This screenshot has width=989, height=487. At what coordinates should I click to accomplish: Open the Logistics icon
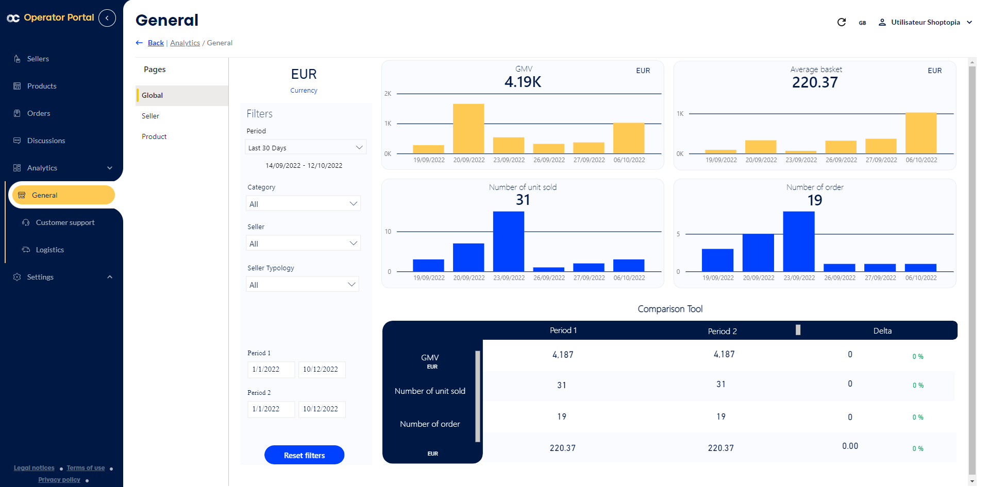(25, 249)
